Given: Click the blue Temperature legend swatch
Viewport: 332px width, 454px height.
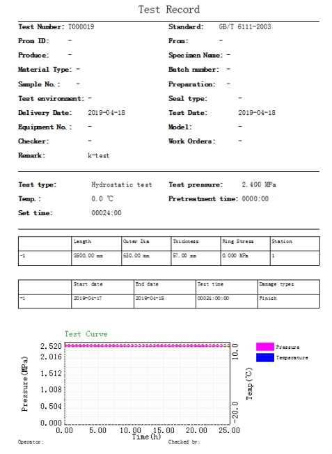Looking at the screenshot, I should [265, 357].
